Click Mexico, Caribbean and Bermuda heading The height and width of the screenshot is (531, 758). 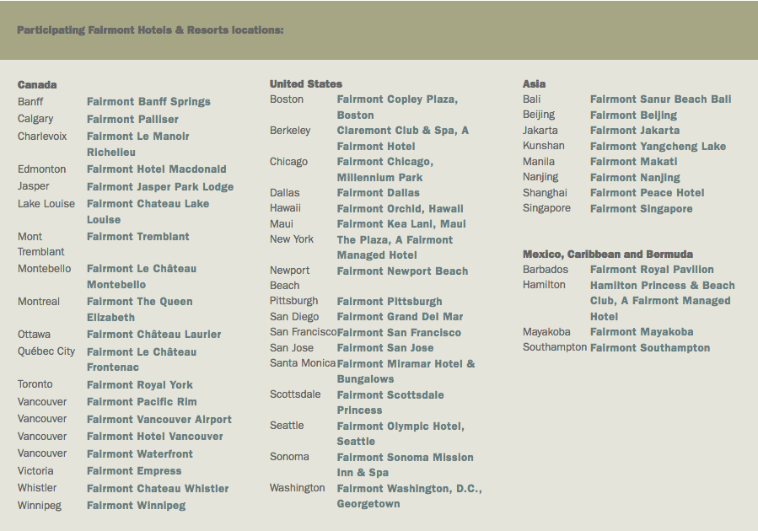point(608,255)
